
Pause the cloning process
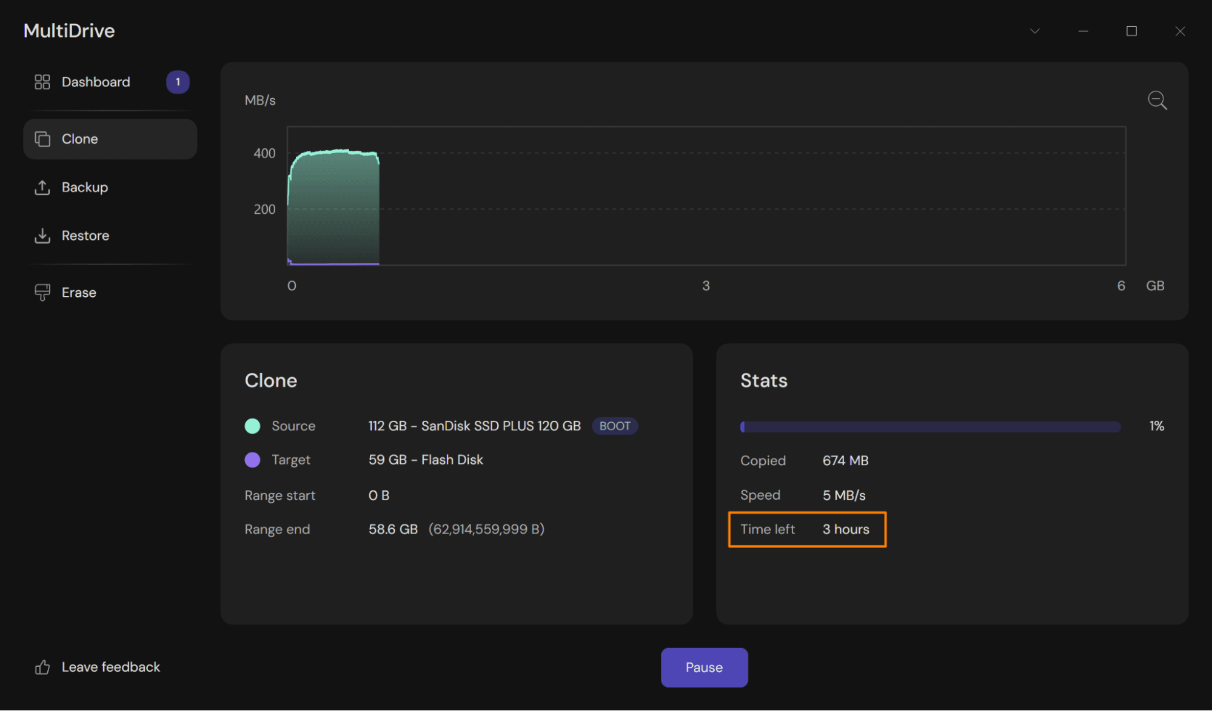pos(704,667)
